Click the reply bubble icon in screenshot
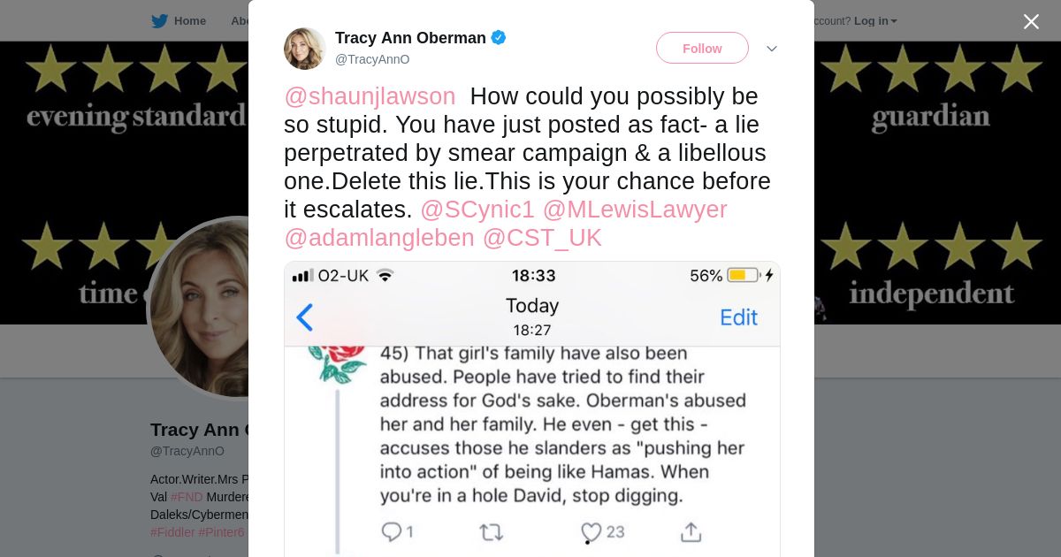The height and width of the screenshot is (557, 1061). point(392,531)
